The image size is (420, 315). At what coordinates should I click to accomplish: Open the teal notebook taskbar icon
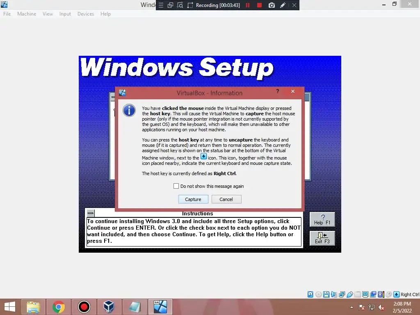coord(135,307)
